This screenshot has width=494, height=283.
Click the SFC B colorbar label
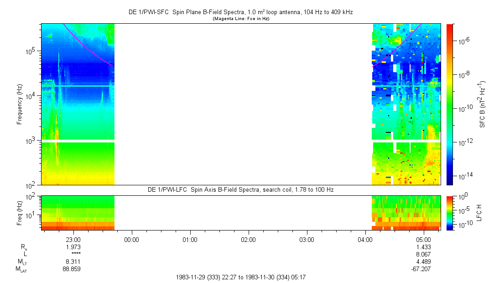(x=483, y=105)
